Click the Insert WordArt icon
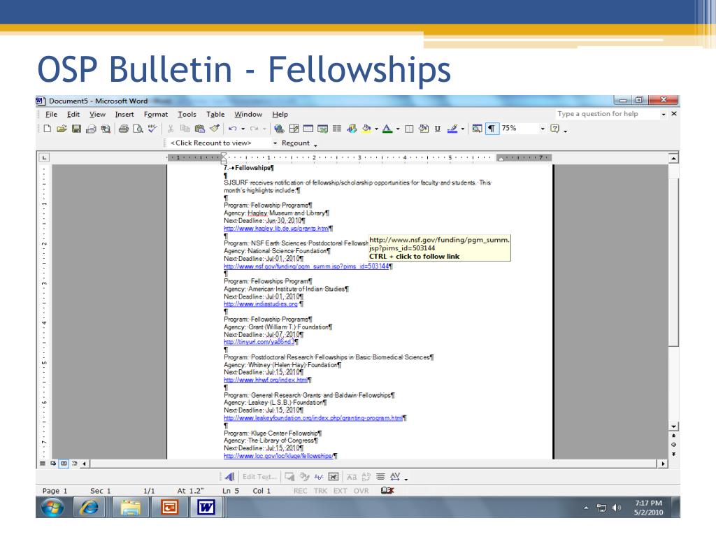 229,477
